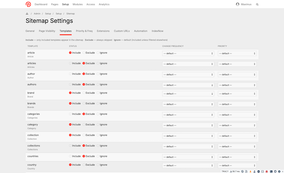Screen dimensions: 284x173
Task: Open Tracy curly braces panel
Action: click(x=262, y=171)
